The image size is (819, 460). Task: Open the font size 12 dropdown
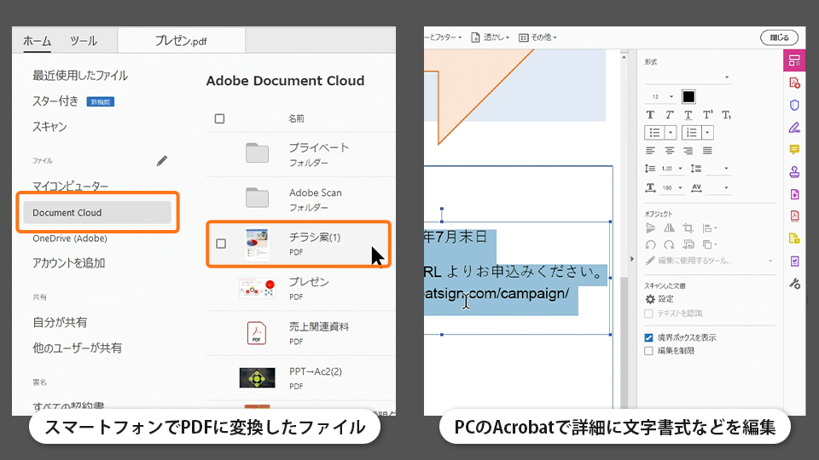click(671, 97)
